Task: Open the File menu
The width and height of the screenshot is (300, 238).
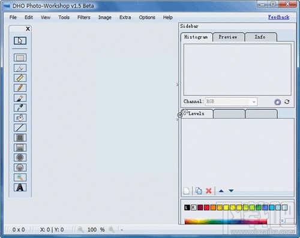Action: 13,17
